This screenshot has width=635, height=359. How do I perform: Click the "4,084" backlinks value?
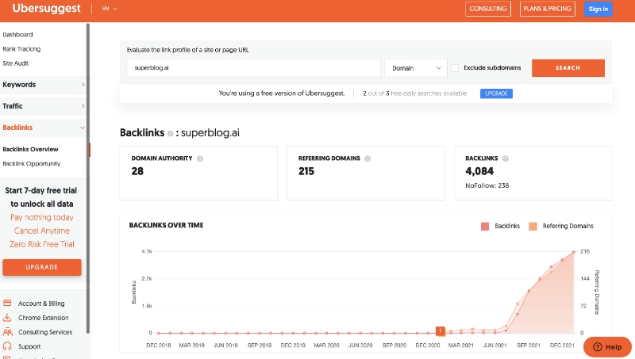(479, 171)
